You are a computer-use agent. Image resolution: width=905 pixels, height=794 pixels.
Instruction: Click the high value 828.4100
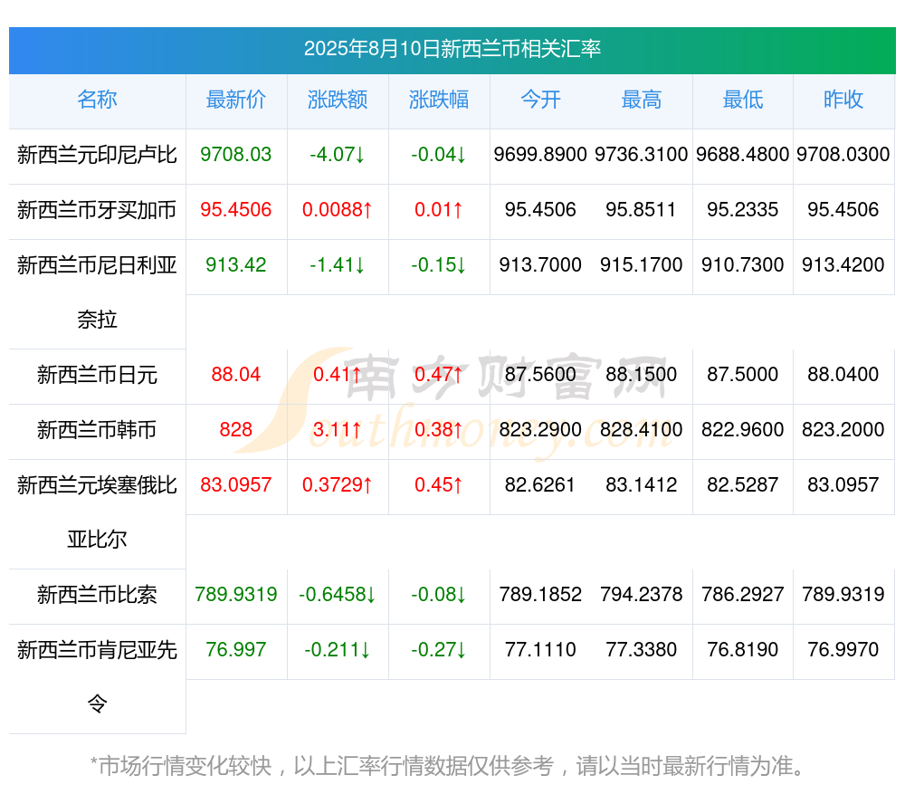642,430
